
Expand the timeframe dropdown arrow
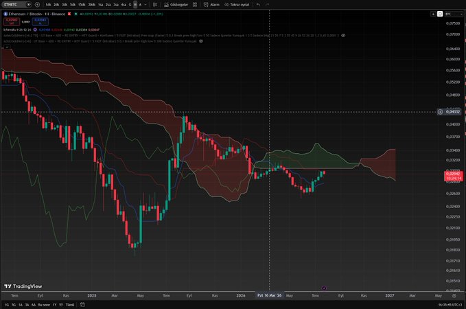click(x=145, y=5)
